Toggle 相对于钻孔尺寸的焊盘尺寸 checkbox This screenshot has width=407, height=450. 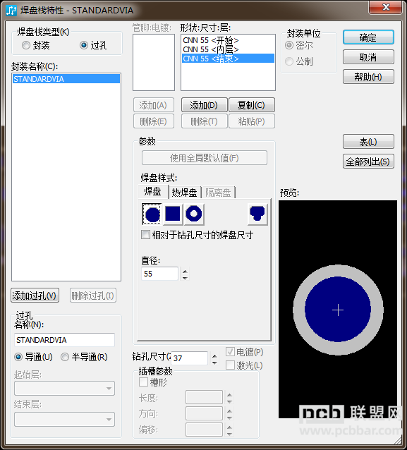(x=145, y=235)
